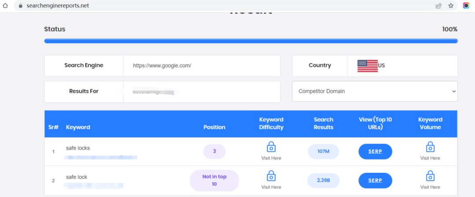Screen dimensions: 475x197
Task: Click the Not in top 10 badge
Action: pos(214,180)
